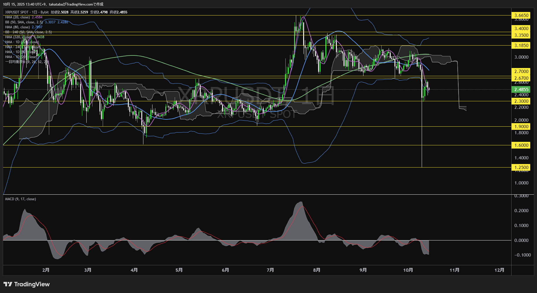537x293 pixels.
Task: Click the yellow 3.1850 price level label
Action: point(521,46)
